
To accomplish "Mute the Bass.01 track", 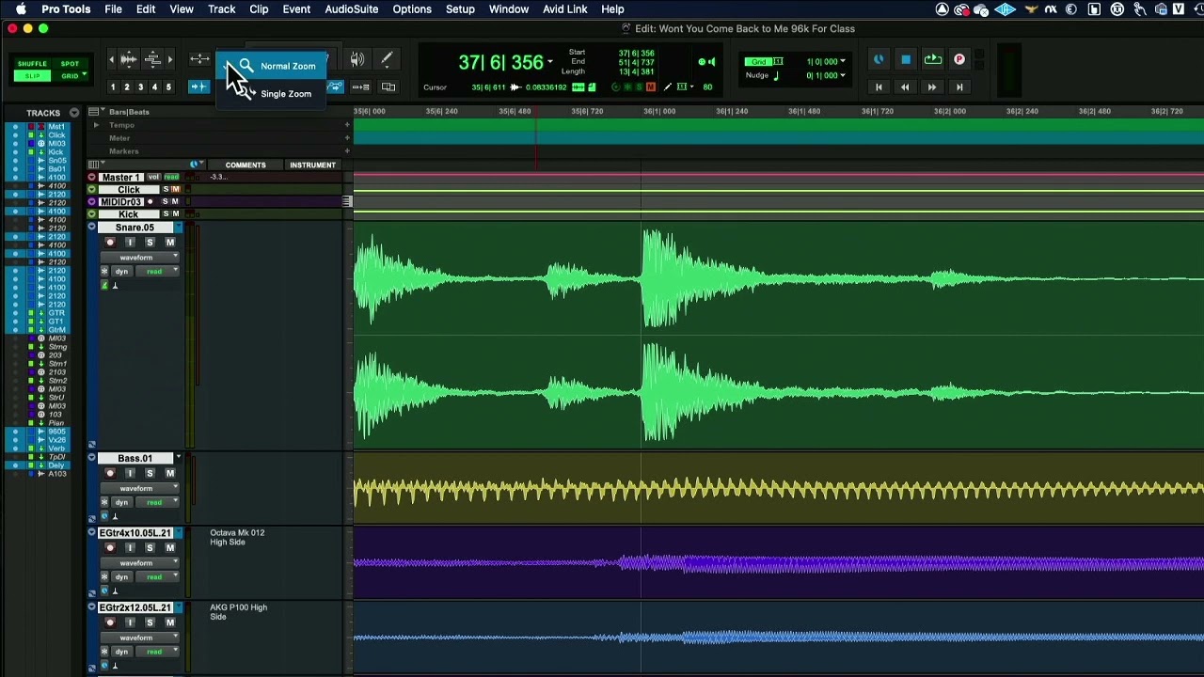I will 170,474.
